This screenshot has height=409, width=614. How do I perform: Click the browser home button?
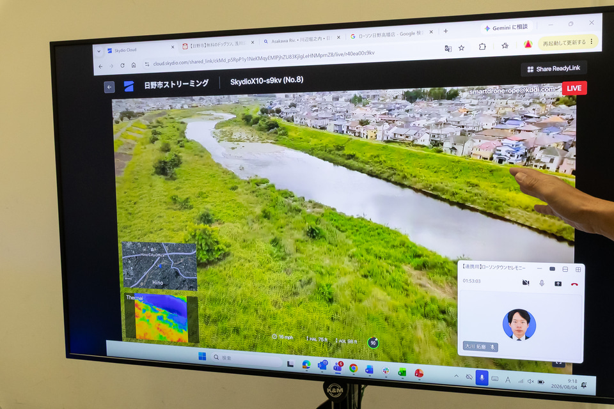click(x=134, y=65)
